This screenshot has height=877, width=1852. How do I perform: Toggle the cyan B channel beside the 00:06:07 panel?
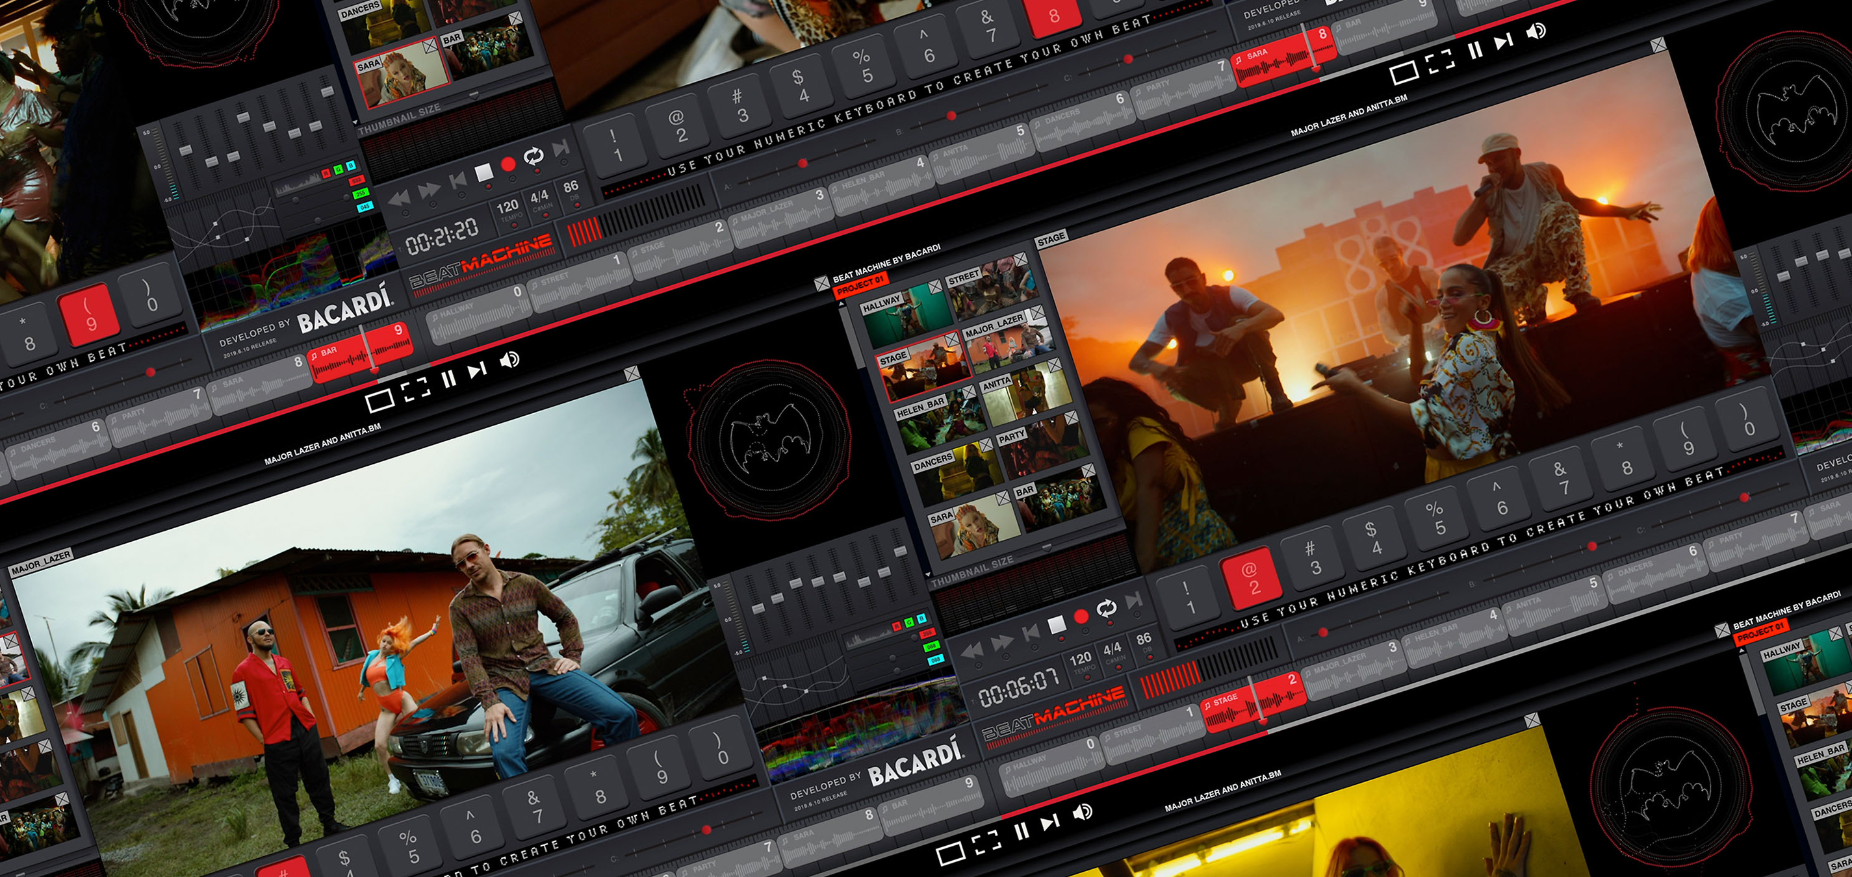(921, 618)
